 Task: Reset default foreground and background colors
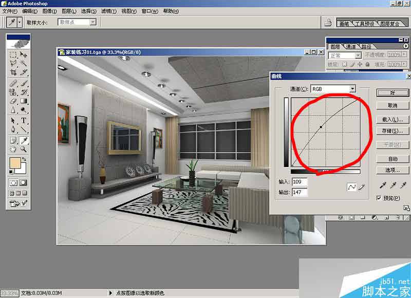[11, 172]
